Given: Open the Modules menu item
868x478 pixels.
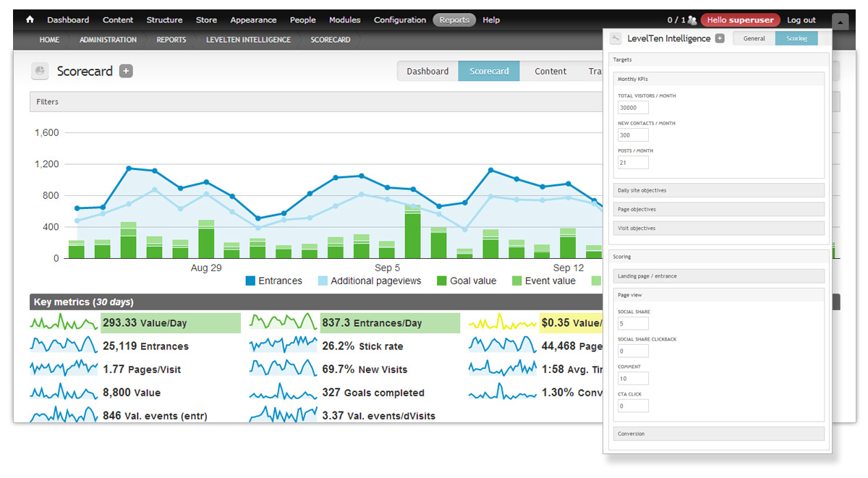Looking at the screenshot, I should (x=344, y=20).
